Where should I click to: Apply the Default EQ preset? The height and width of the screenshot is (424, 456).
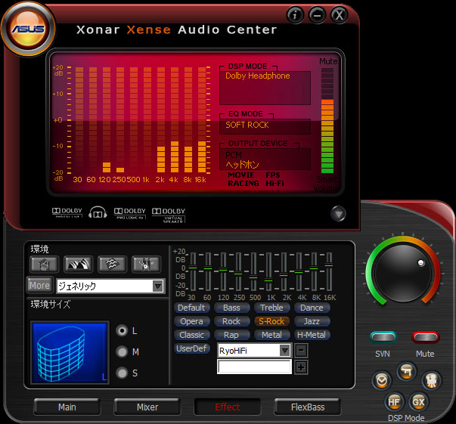click(191, 308)
